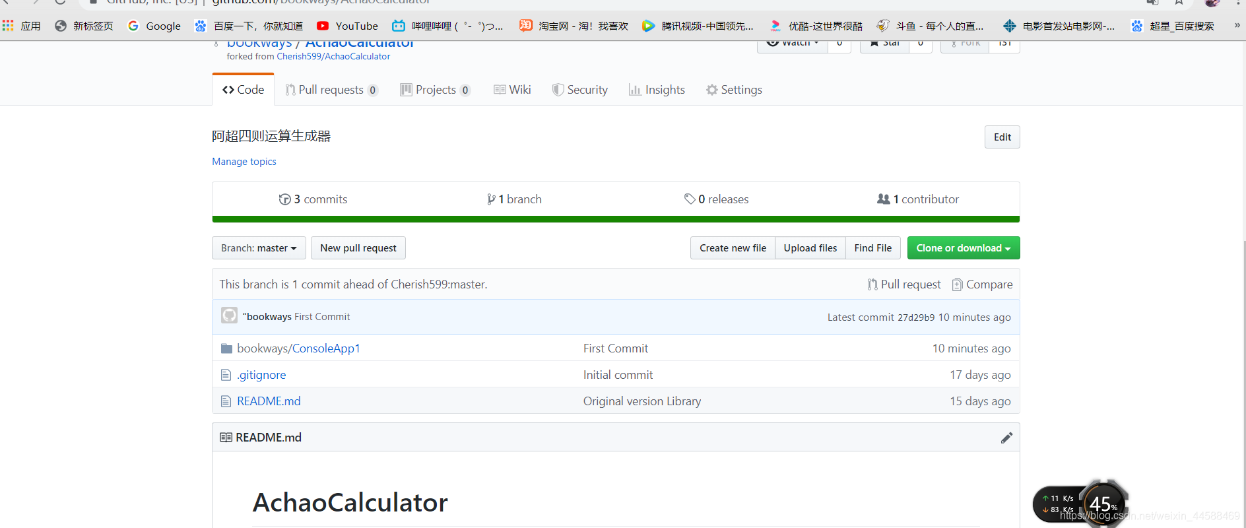The width and height of the screenshot is (1246, 528).
Task: Edit README with the pencil icon
Action: tap(1006, 438)
